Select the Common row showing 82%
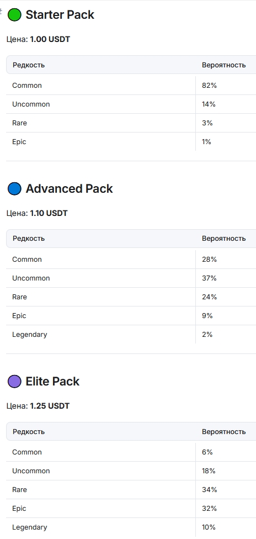 [x=131, y=85]
